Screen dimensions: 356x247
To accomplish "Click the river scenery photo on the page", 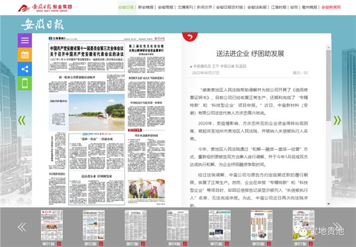I will click(x=97, y=113).
